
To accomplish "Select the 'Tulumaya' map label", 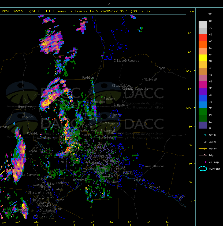I will tap(91, 118).
